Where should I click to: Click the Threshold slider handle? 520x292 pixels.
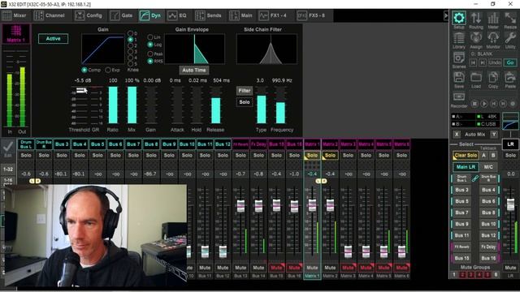click(x=82, y=90)
